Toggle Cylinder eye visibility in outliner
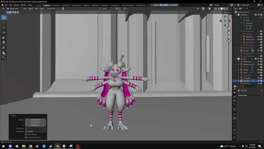Screen dimensions: 264x149 coord(258,81)
